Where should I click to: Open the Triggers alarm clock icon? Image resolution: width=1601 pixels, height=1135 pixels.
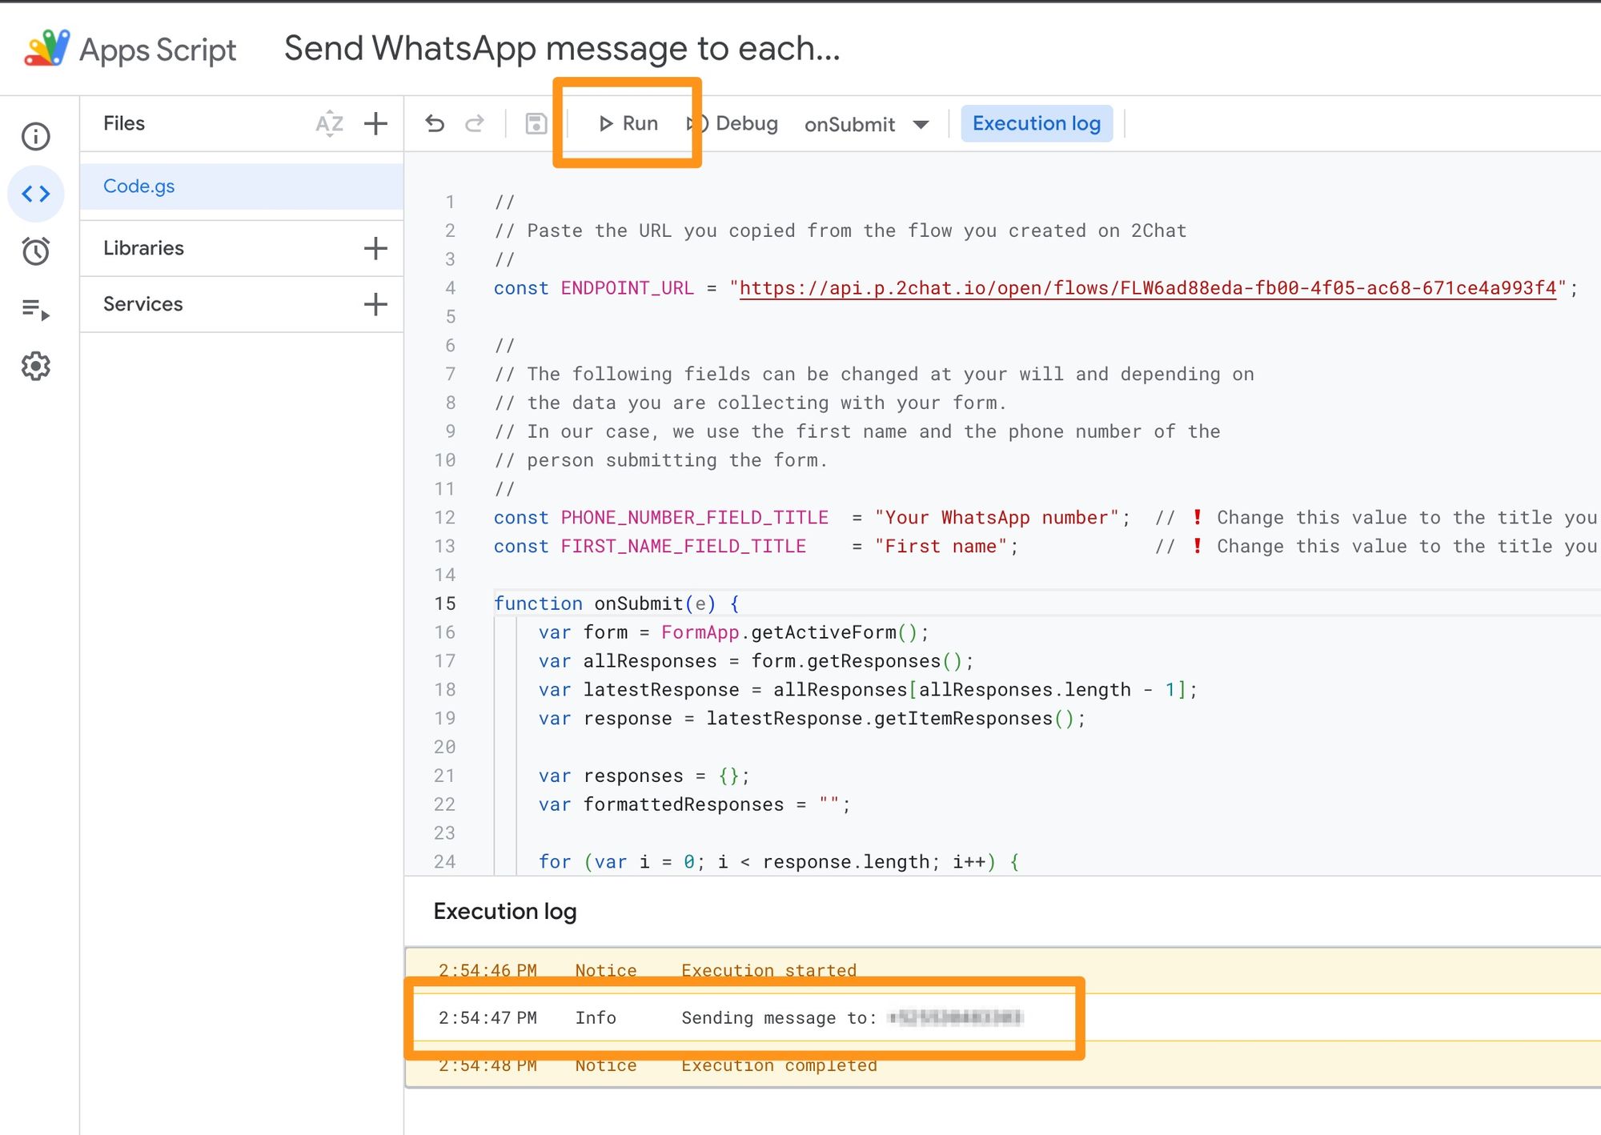click(x=36, y=251)
